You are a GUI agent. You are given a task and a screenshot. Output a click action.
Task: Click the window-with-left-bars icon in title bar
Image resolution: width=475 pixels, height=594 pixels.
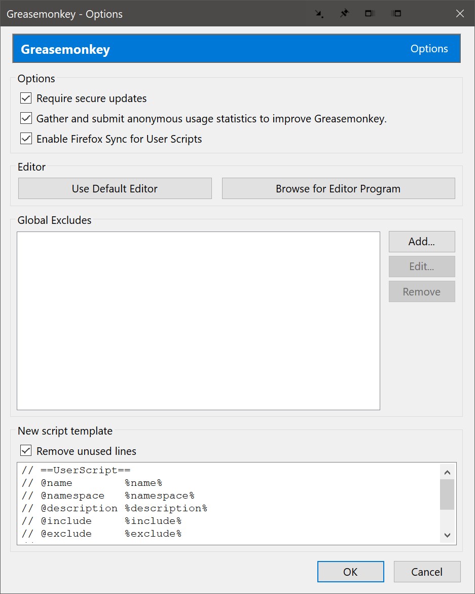[396, 14]
